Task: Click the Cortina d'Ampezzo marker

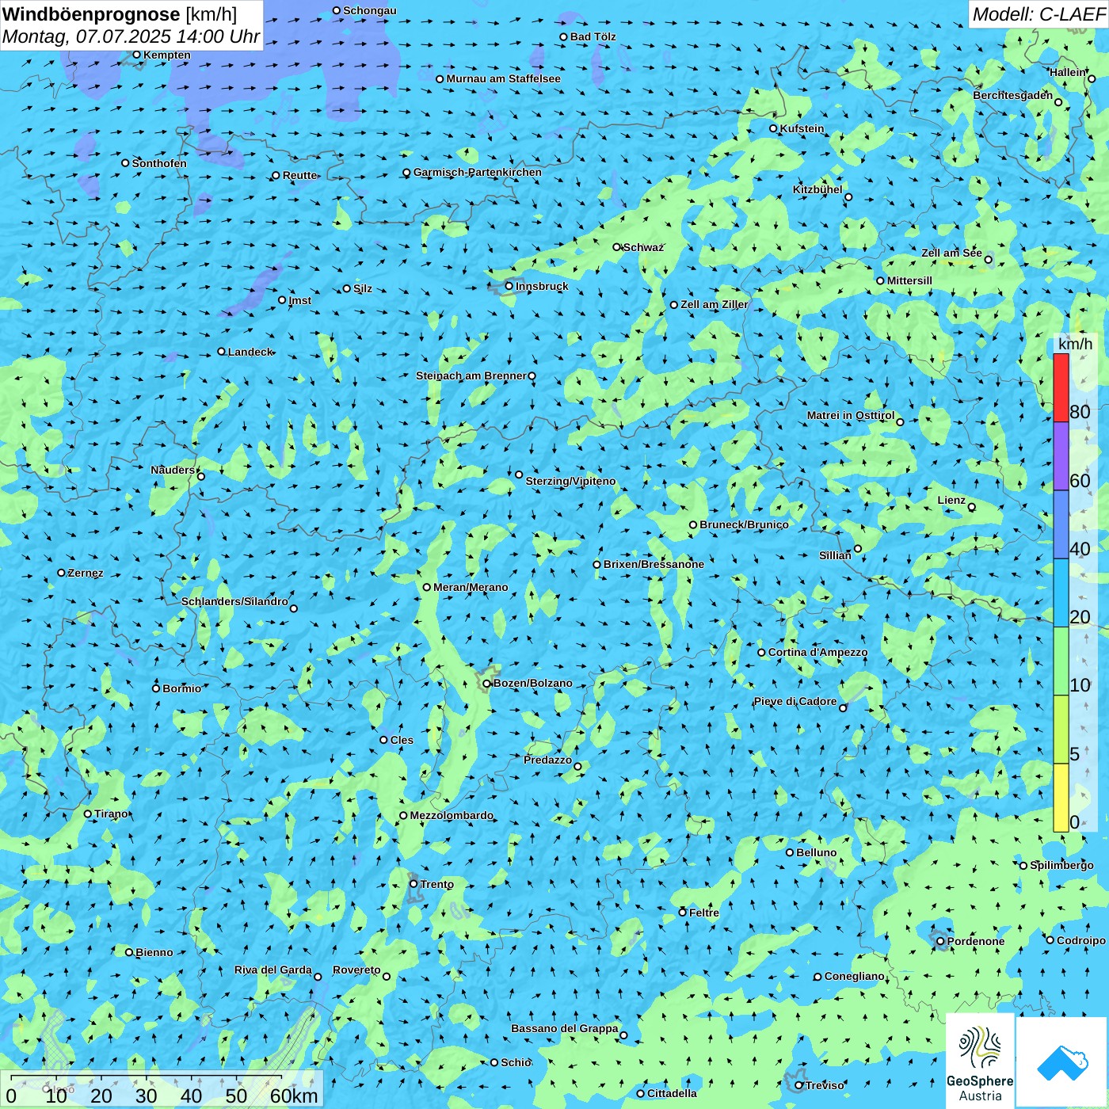Action: tap(762, 653)
